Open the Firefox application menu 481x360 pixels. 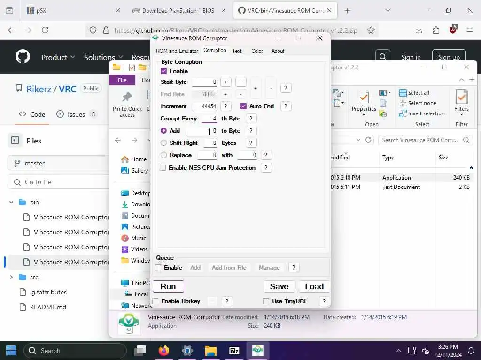pos(469,30)
